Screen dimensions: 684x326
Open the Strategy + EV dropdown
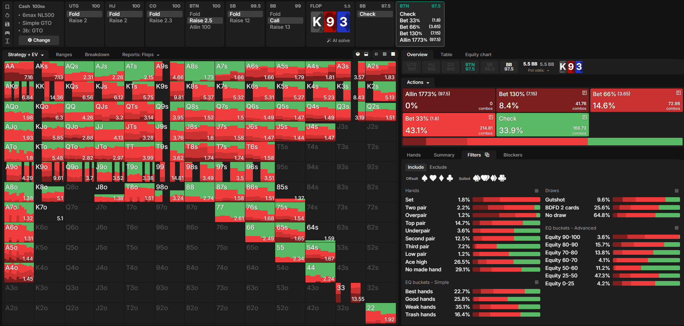click(x=26, y=55)
